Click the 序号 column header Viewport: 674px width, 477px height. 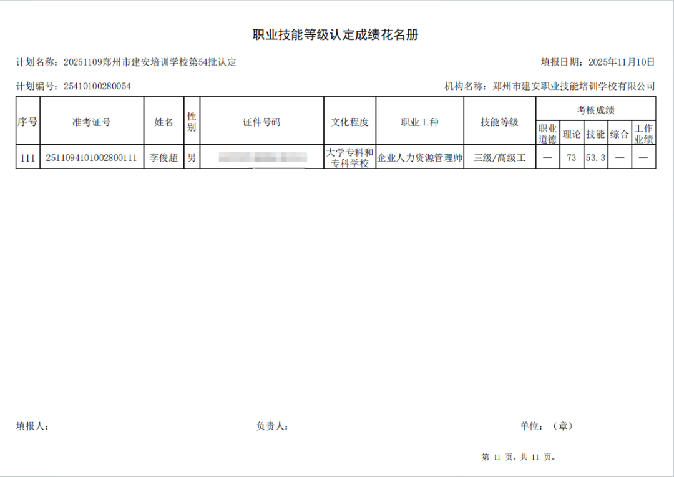(27, 122)
